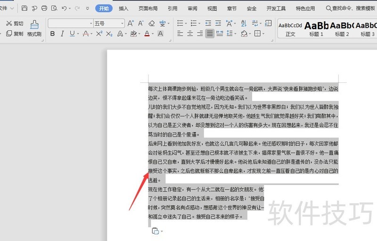Center-align the text
Image resolution: width=377 pixels, height=241 pixels.
[x=190, y=33]
